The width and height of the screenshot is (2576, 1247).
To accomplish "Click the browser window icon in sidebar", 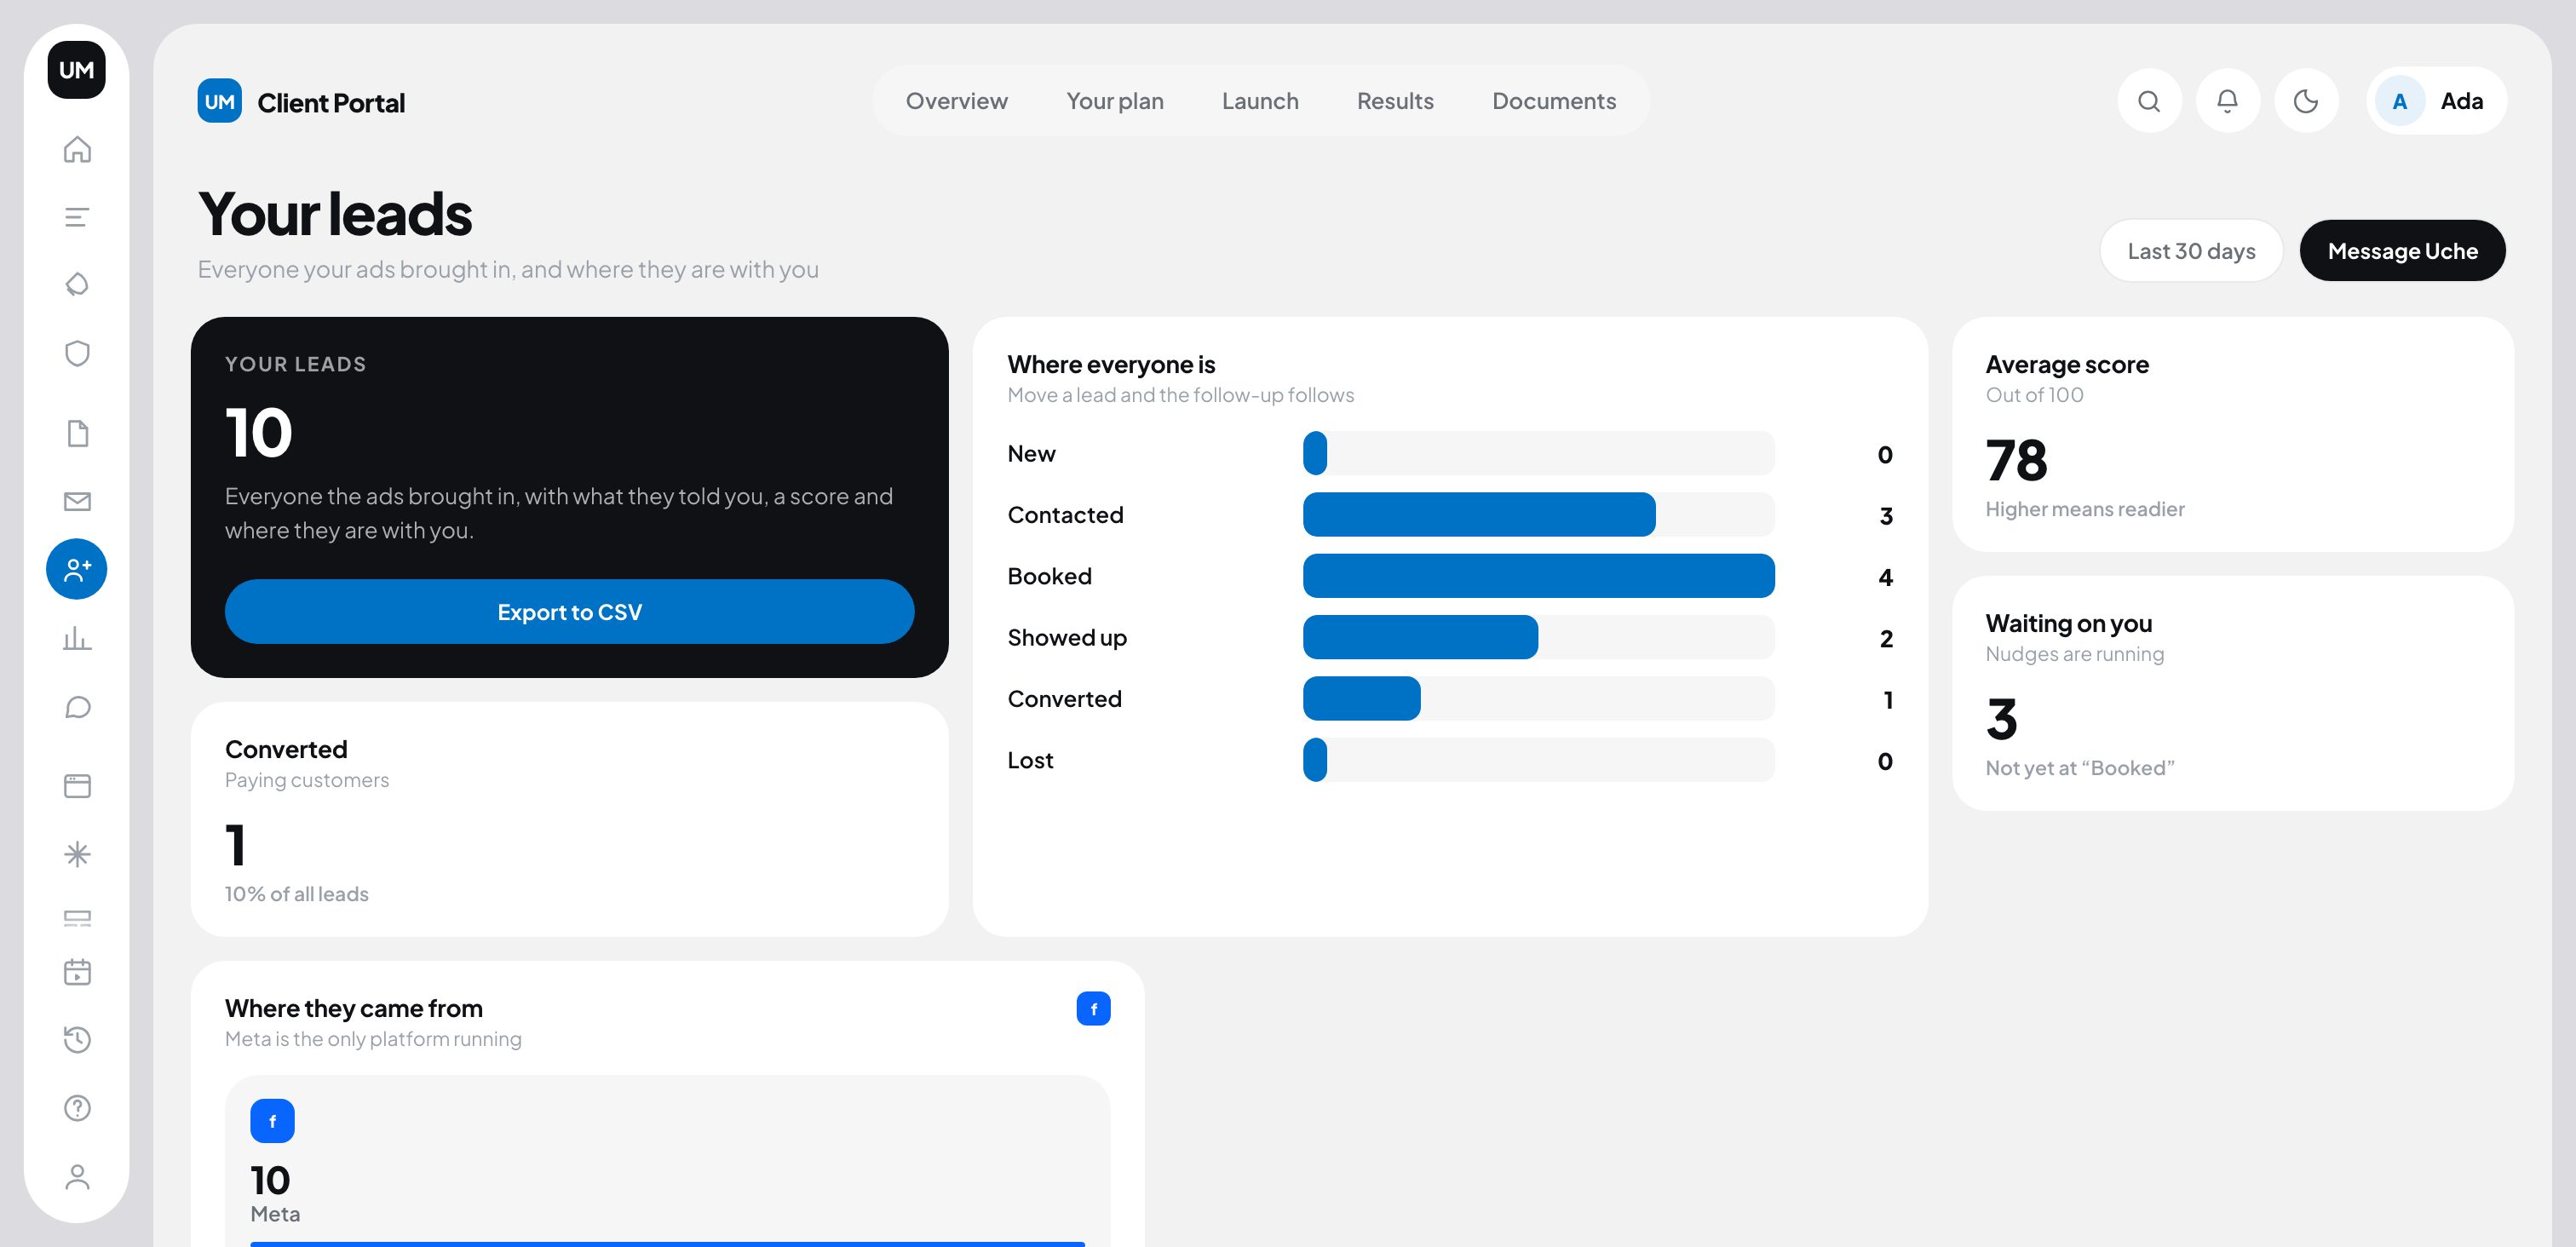I will 77,786.
